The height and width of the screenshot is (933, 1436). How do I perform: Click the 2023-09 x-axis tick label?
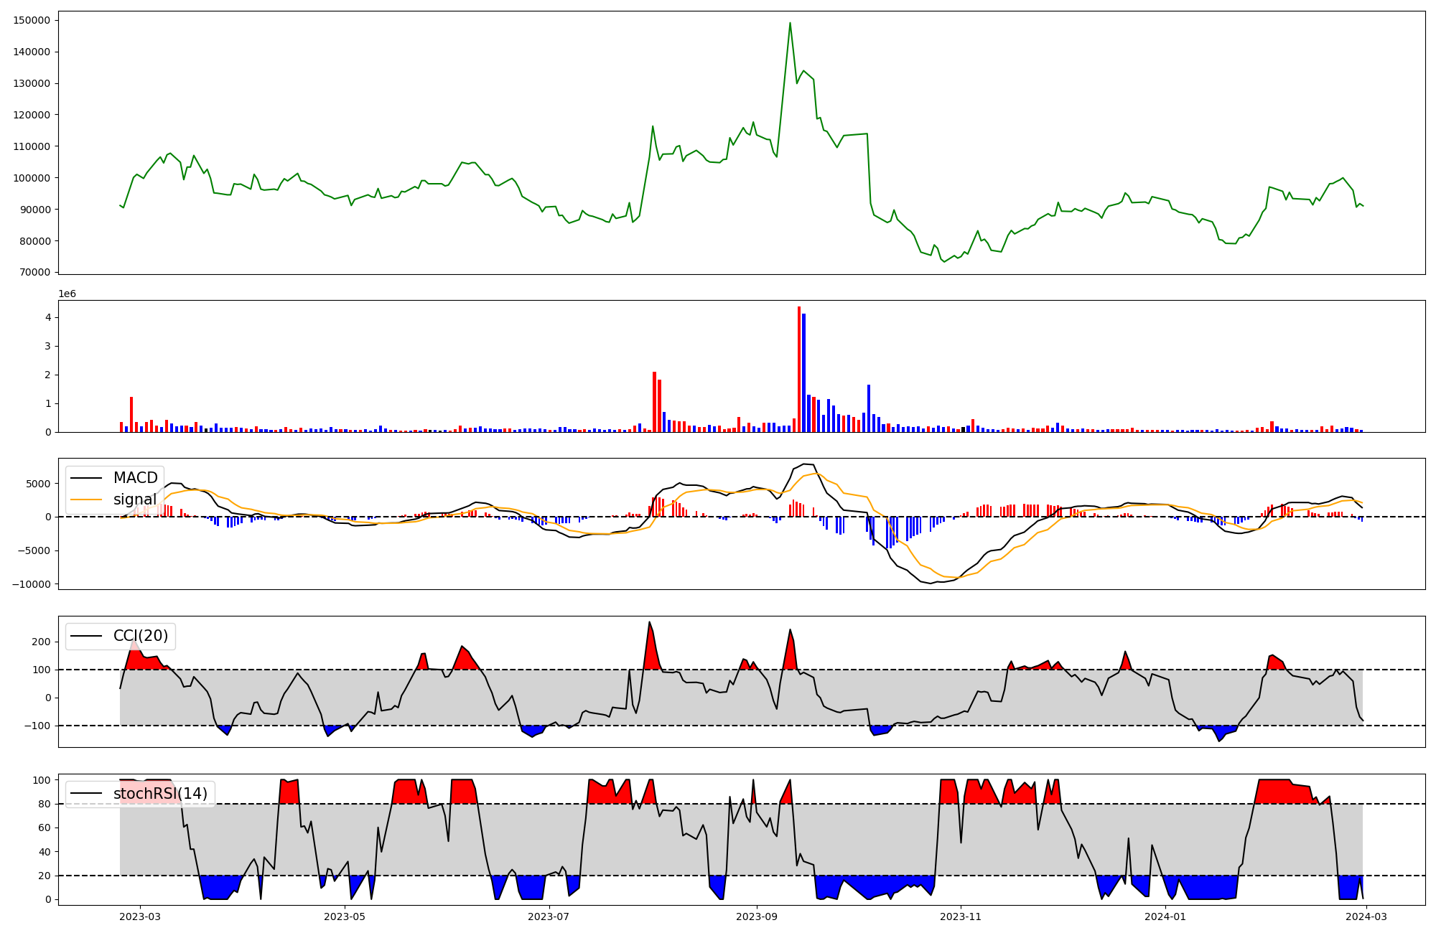(x=757, y=916)
